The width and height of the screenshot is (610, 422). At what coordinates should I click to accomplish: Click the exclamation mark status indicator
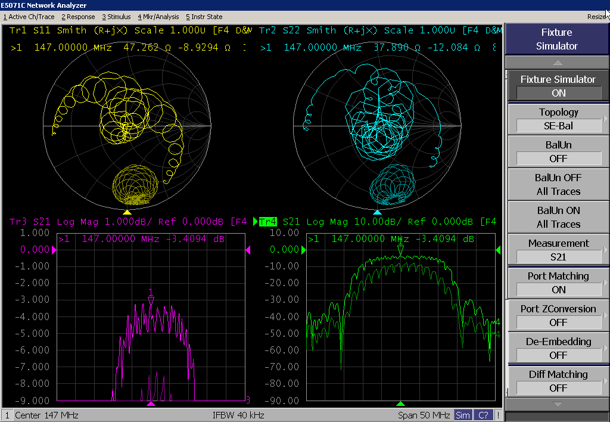(x=498, y=415)
